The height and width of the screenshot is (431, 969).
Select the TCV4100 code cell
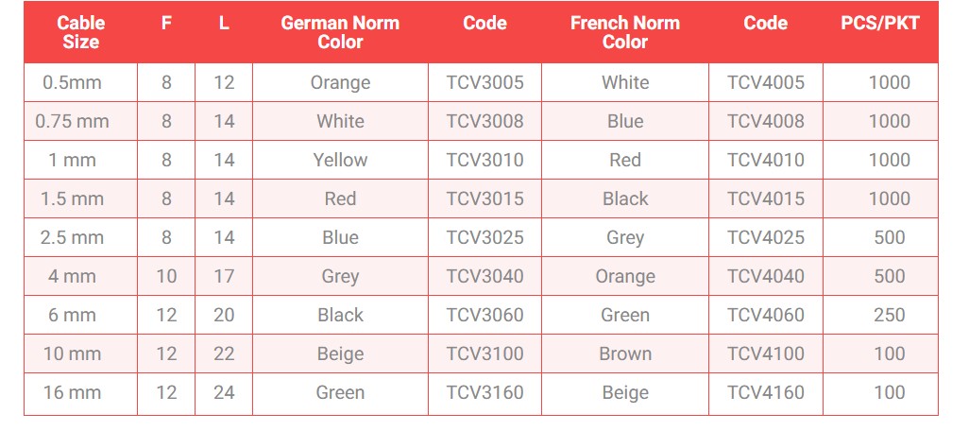pyautogui.click(x=766, y=353)
